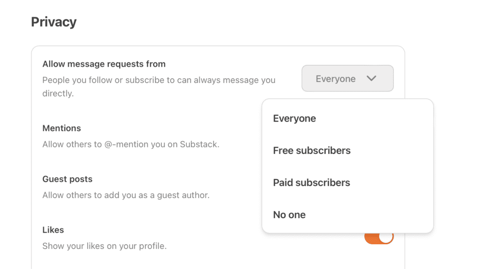477x269 pixels.
Task: Click the Likes section heading
Action: click(53, 230)
